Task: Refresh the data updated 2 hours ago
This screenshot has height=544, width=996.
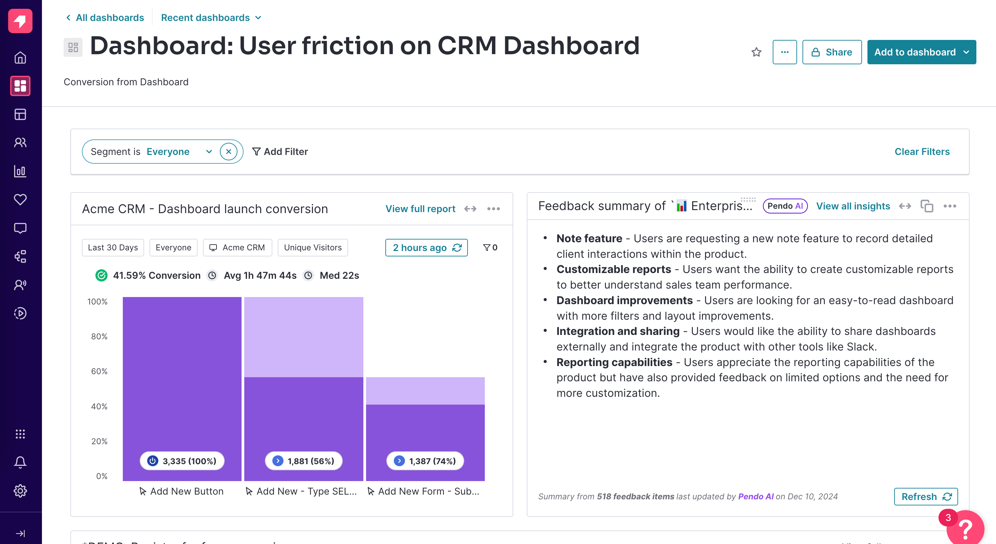Action: [x=427, y=247]
